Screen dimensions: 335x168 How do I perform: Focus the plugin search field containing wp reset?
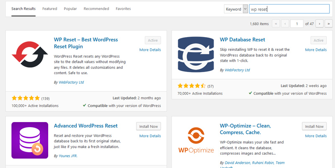point(289,9)
